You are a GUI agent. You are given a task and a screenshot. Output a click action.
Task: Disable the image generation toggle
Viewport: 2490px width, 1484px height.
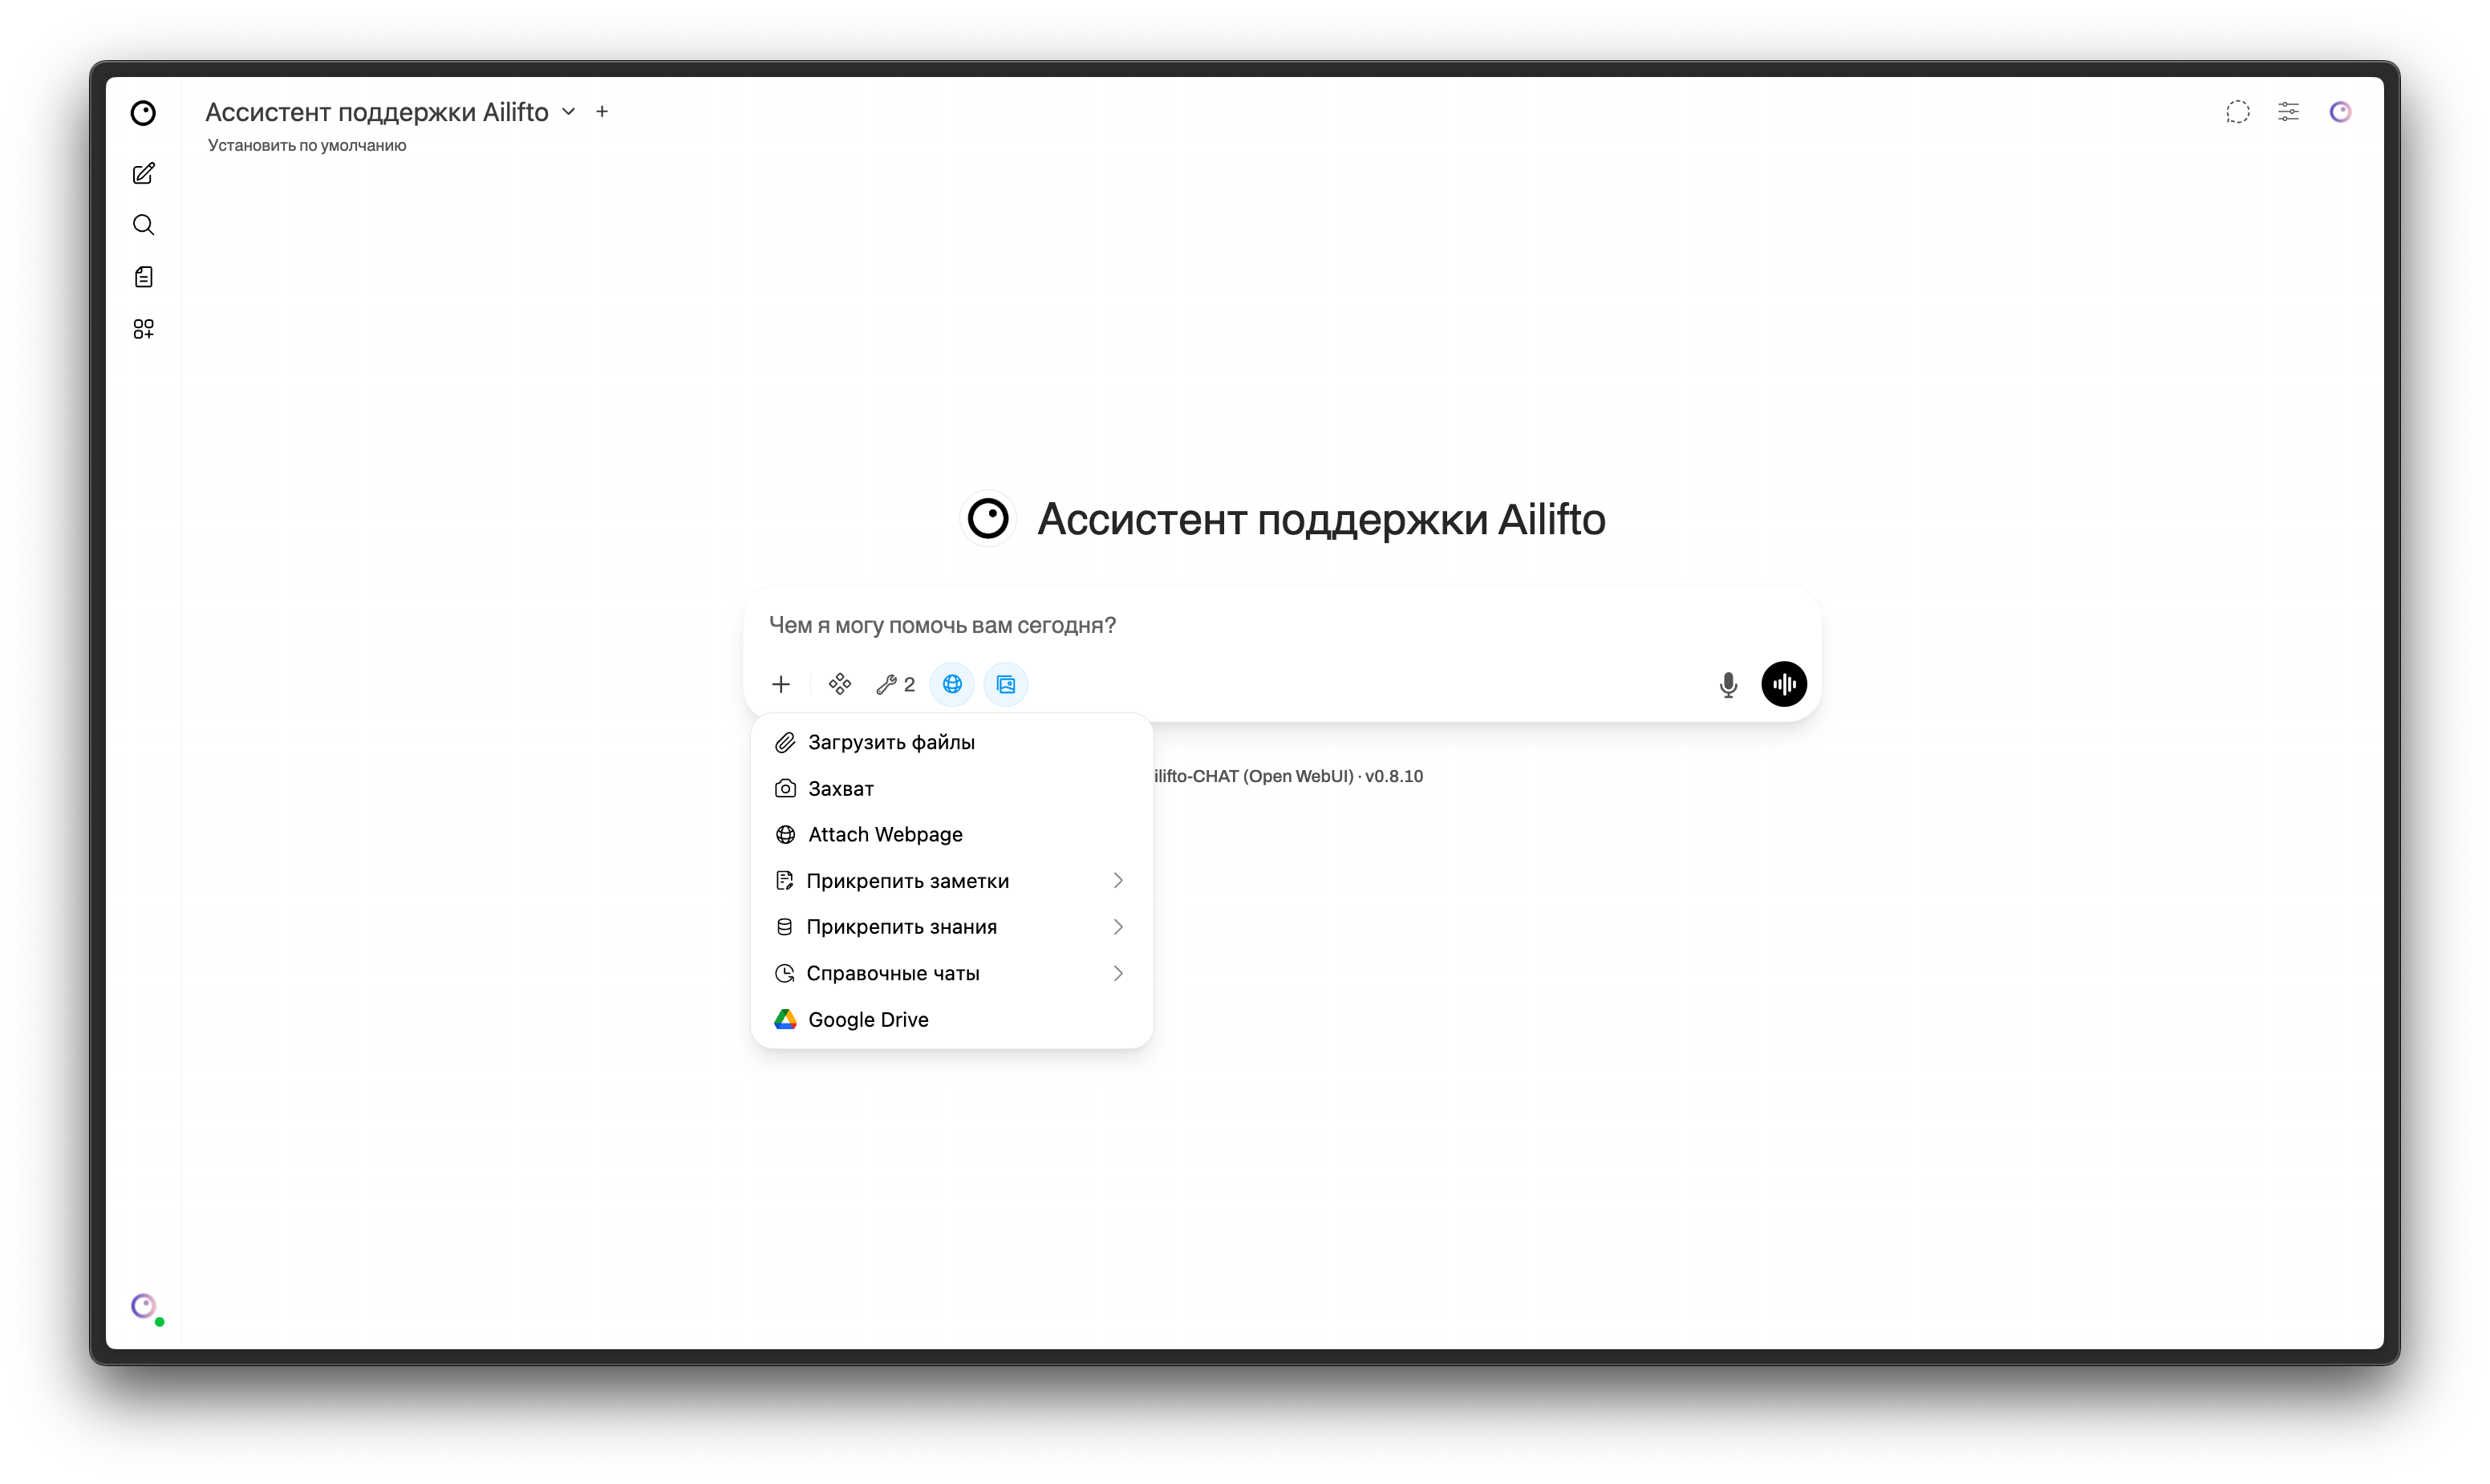(x=1006, y=684)
